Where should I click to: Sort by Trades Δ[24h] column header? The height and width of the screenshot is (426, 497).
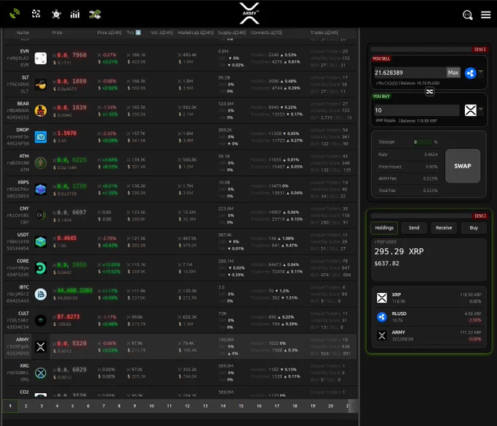[324, 32]
